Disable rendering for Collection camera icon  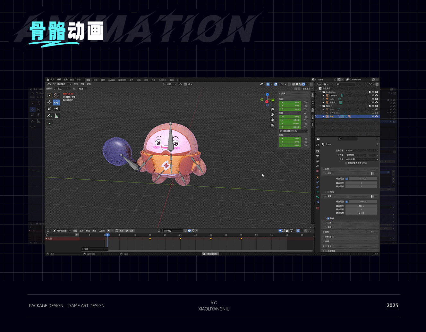click(x=377, y=92)
